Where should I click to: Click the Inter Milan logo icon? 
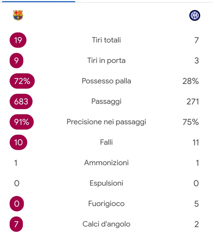(195, 15)
